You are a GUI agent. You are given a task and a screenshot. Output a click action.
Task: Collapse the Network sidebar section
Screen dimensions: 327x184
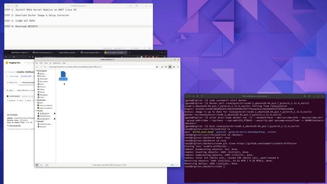click(36, 122)
